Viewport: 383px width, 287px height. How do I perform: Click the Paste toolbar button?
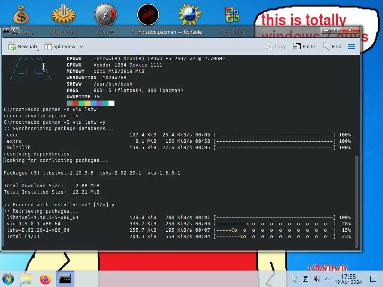(x=304, y=46)
